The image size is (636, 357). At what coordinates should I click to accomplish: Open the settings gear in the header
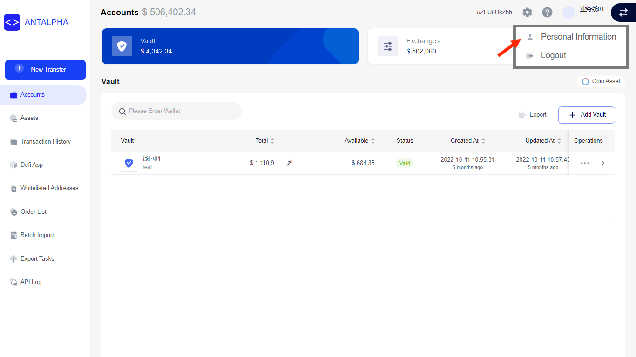pyautogui.click(x=527, y=12)
